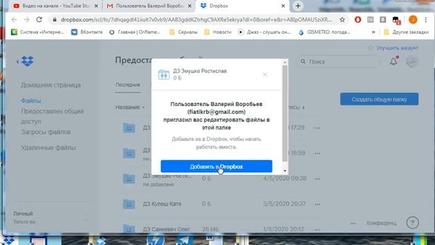Show hidden bookmarks with the » chevron
The width and height of the screenshot is (435, 245).
[373, 32]
